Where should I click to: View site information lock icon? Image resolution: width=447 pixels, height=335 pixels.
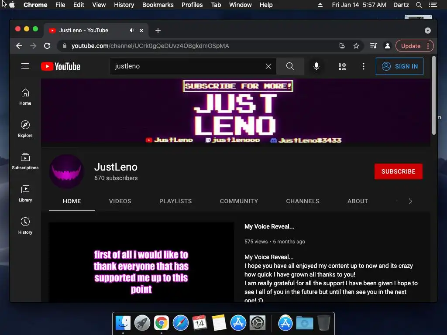click(65, 46)
